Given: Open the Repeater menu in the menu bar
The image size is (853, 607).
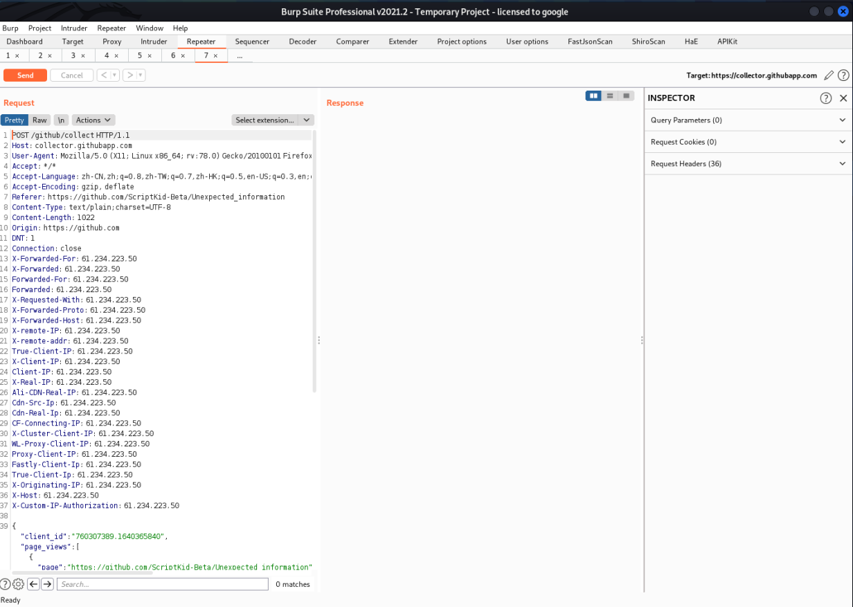Looking at the screenshot, I should (x=111, y=28).
